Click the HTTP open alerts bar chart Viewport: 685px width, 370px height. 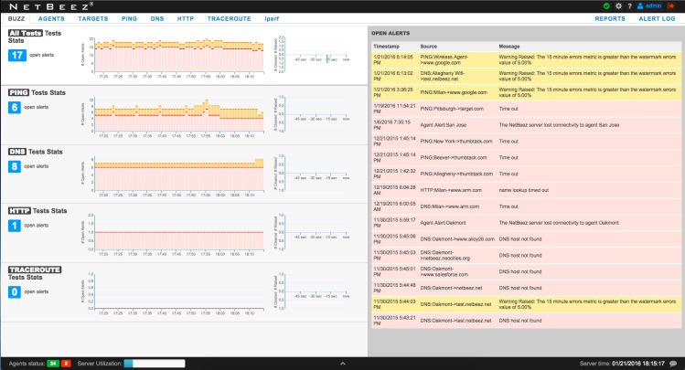click(x=179, y=233)
